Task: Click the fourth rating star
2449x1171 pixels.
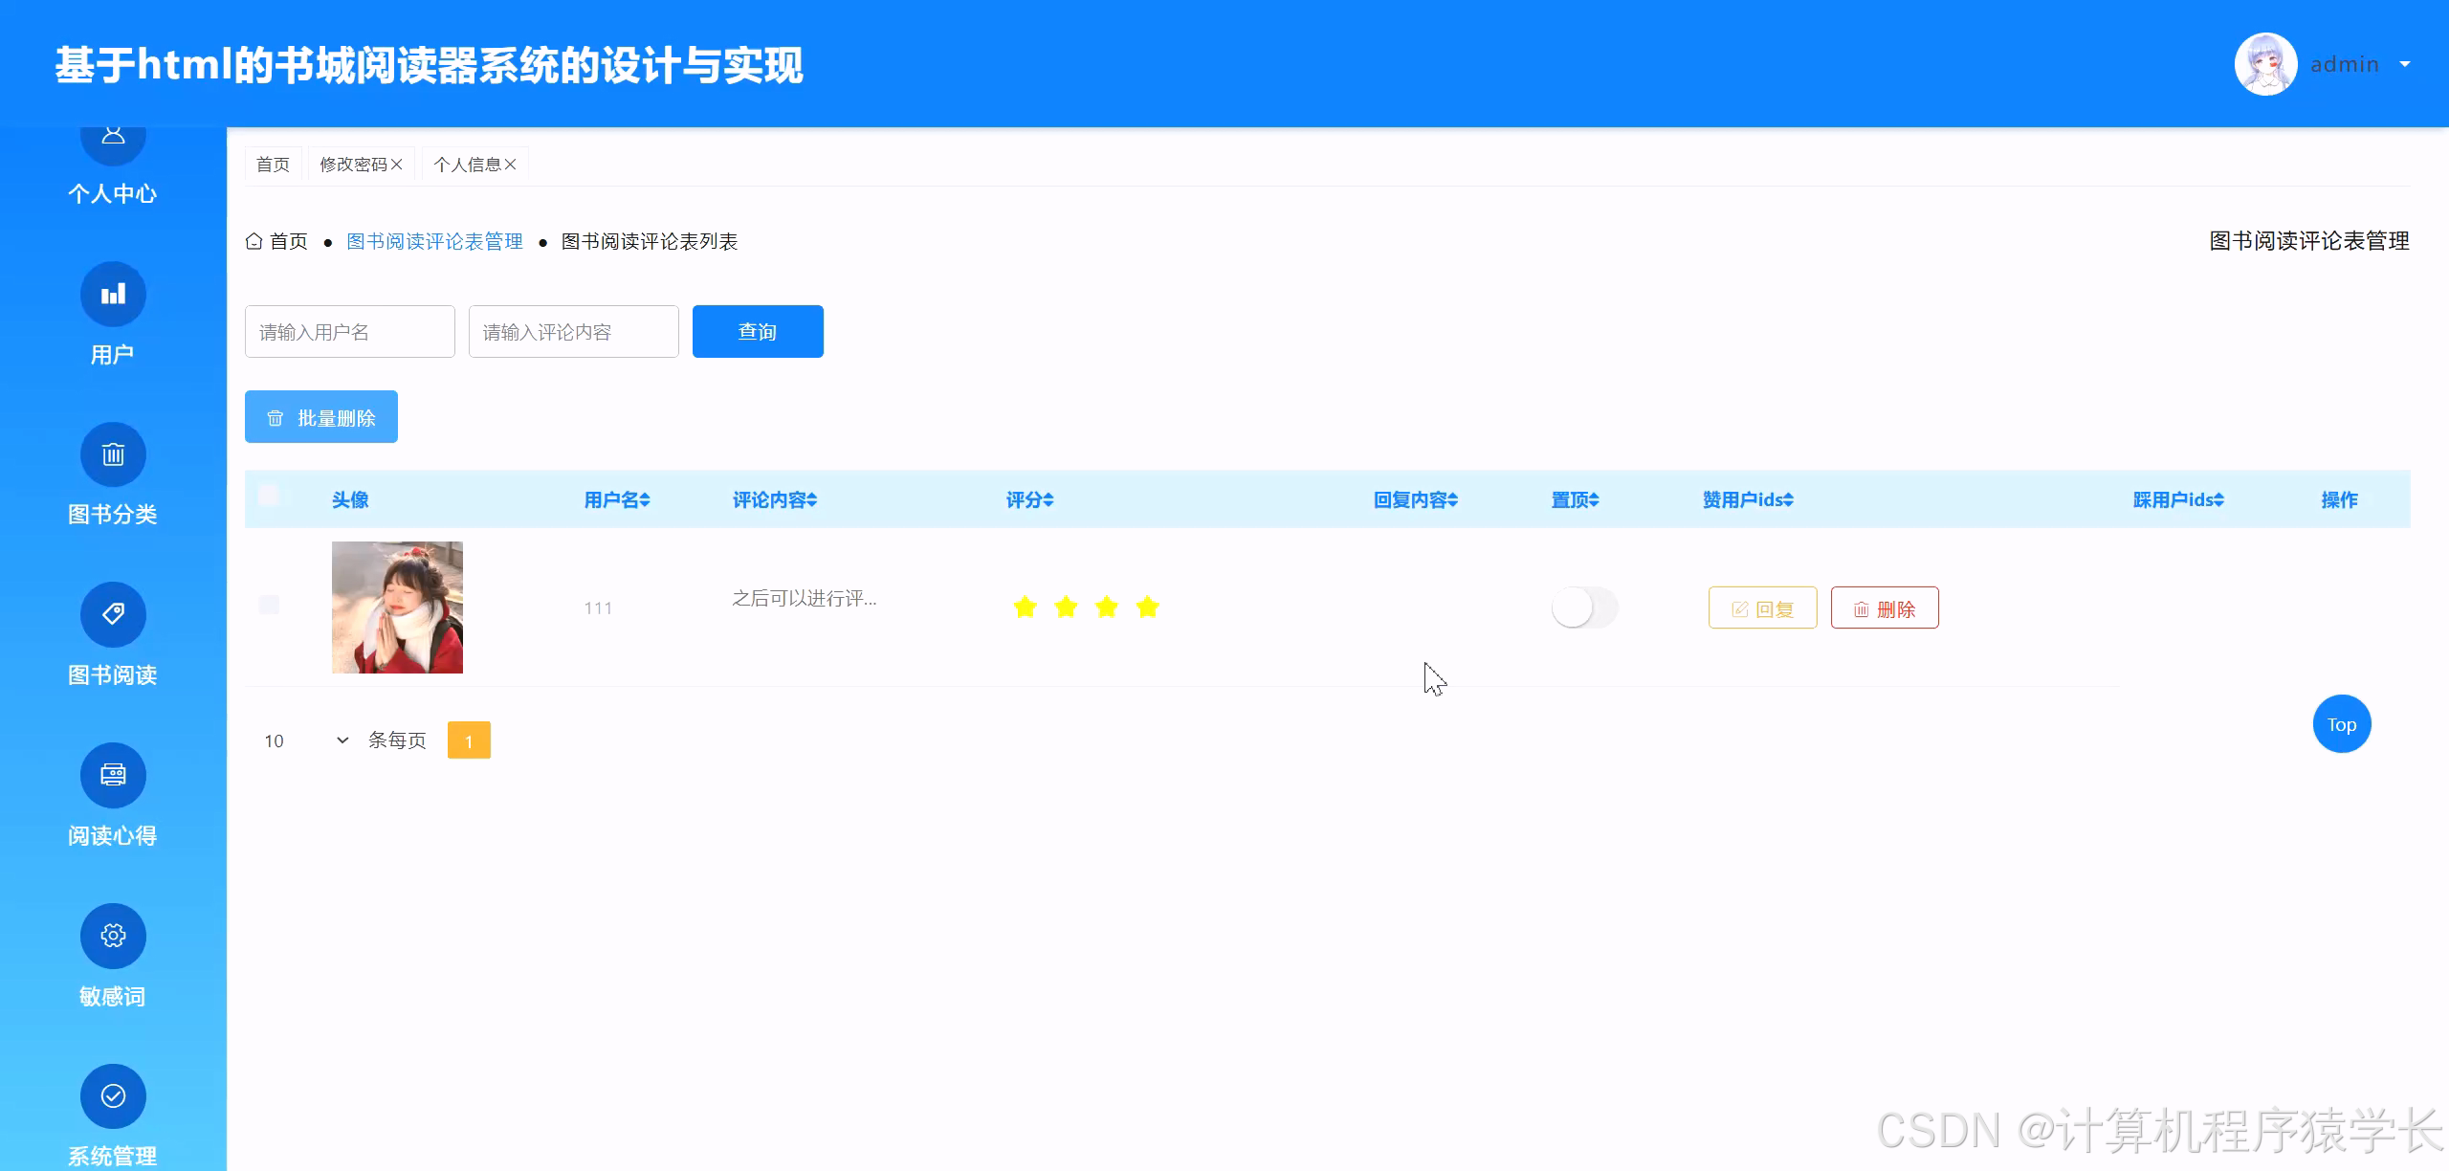Action: 1148,607
